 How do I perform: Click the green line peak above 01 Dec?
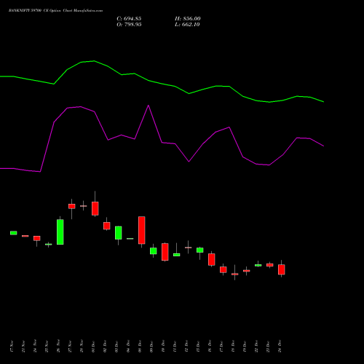pyautogui.click(x=94, y=61)
